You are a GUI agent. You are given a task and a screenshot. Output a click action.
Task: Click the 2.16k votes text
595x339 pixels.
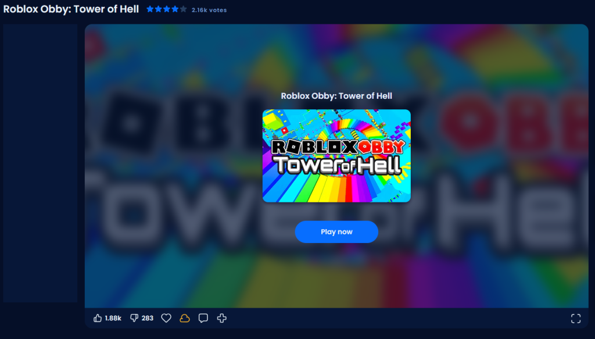(209, 10)
